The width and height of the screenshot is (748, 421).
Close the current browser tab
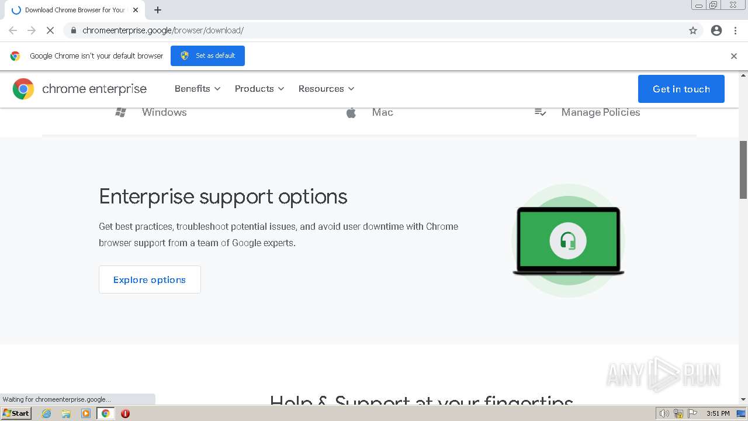(x=136, y=10)
